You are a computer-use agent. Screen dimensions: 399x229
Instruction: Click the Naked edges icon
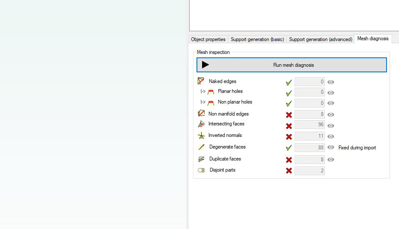point(201,81)
